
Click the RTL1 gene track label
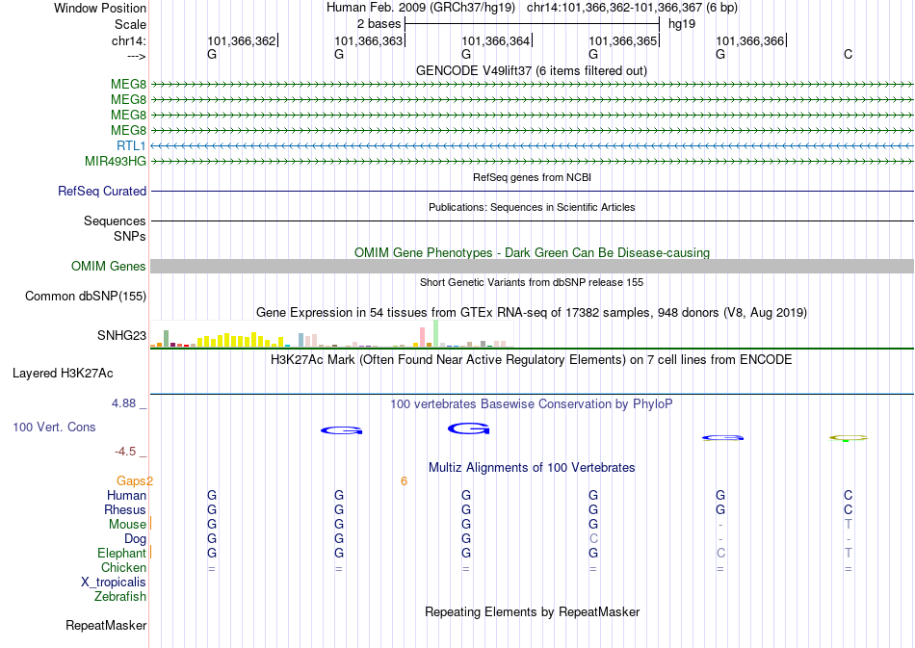[x=131, y=145]
